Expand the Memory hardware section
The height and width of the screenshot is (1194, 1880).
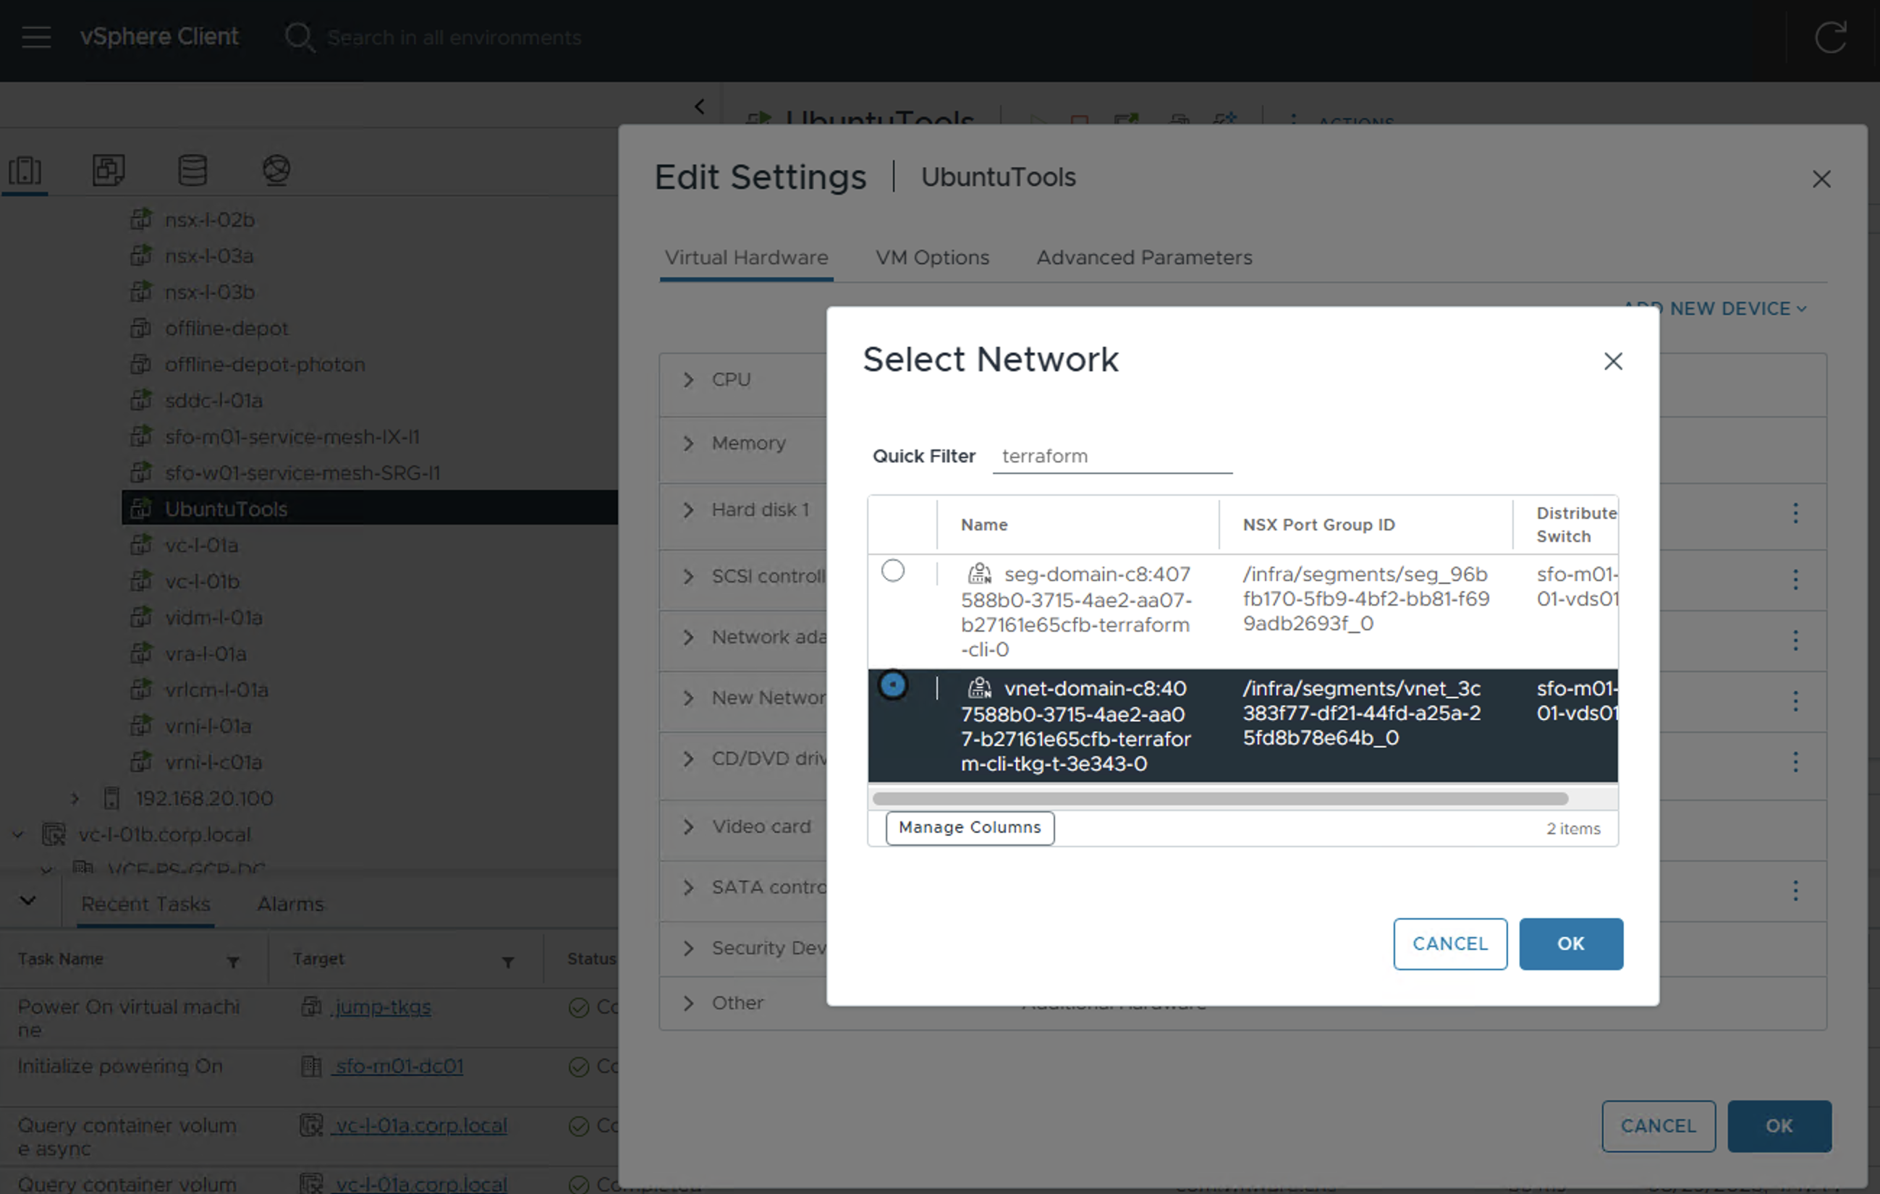click(x=688, y=444)
